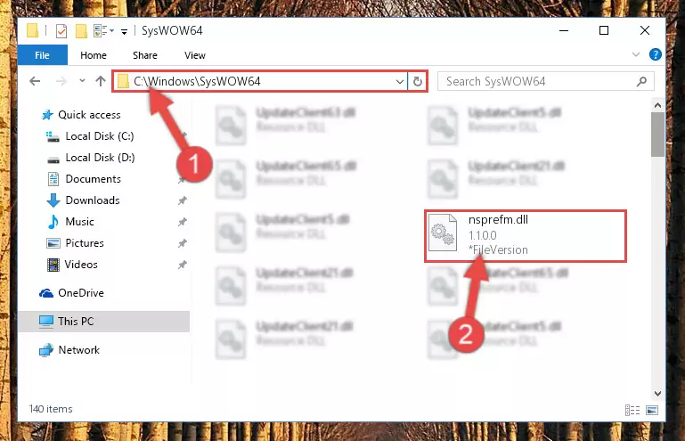Go up one folder level
Screen dimensions: 685x441
point(101,81)
